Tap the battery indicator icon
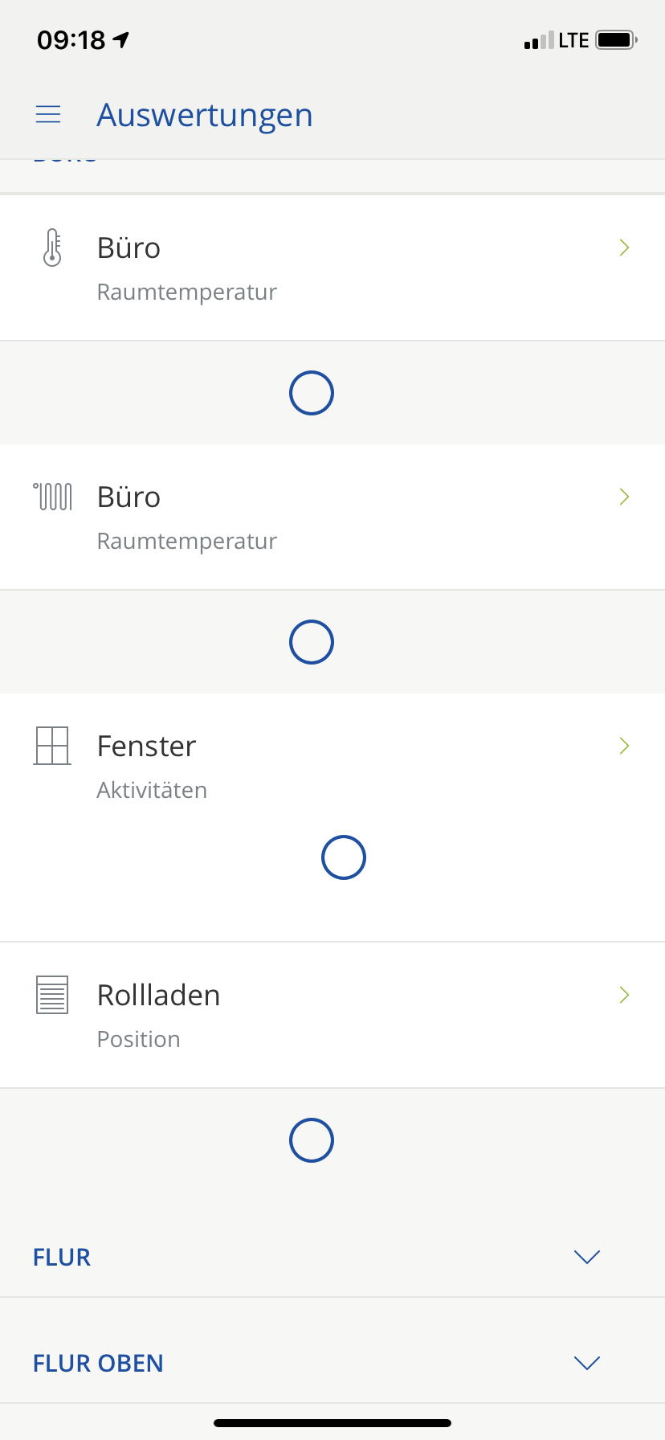665x1440 pixels. 616,40
